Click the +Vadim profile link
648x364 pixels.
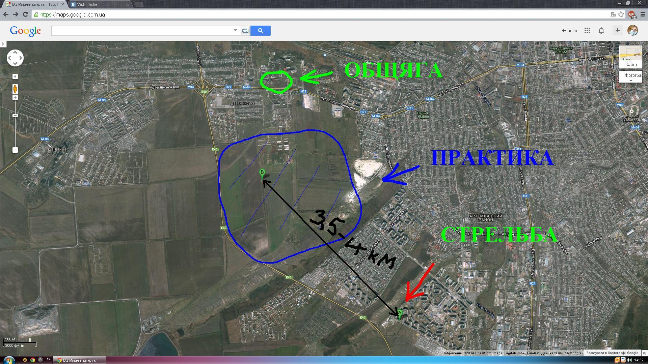point(569,30)
